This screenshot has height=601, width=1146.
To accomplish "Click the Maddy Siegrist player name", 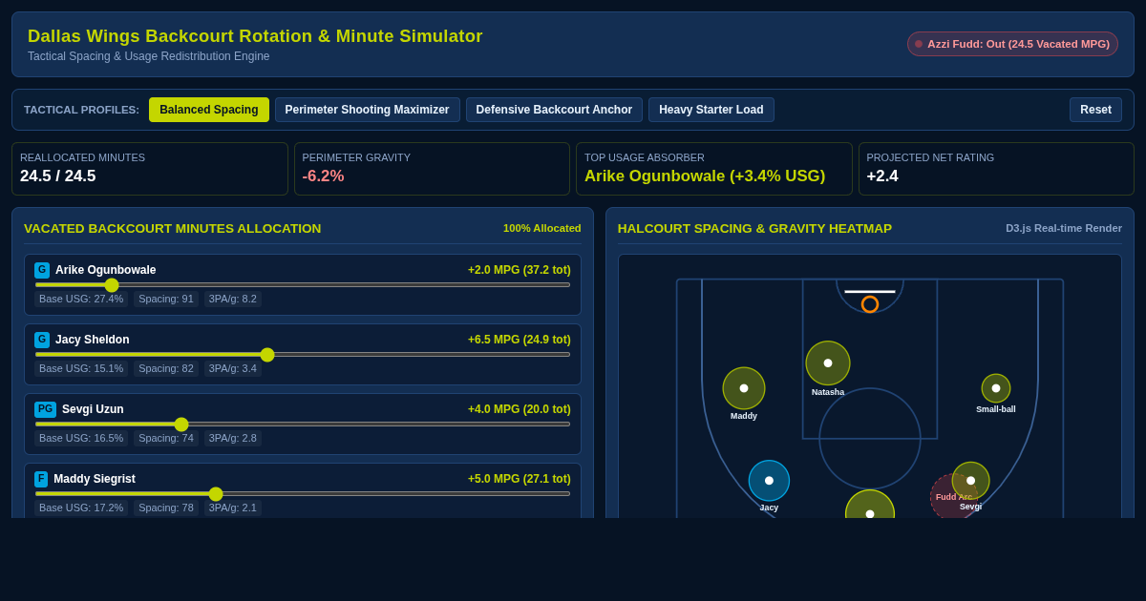I will (95, 479).
